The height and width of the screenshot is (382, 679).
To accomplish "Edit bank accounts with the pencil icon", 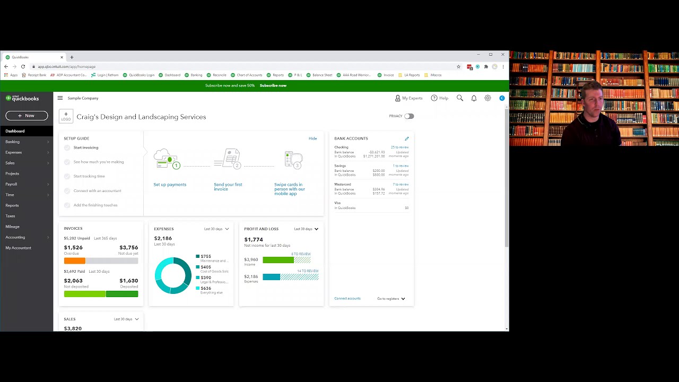I will tap(407, 138).
